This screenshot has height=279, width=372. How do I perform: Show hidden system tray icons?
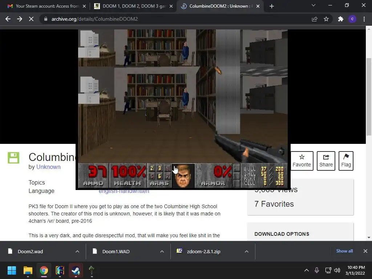pos(307,270)
